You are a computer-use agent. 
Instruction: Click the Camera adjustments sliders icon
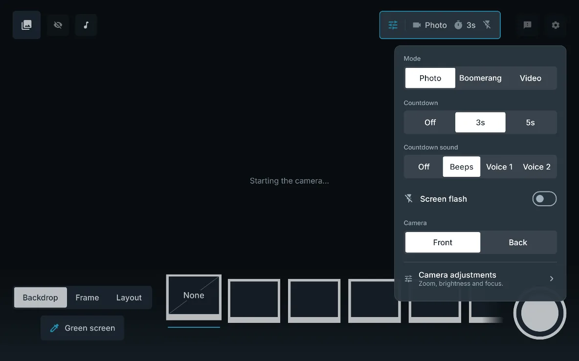click(408, 279)
